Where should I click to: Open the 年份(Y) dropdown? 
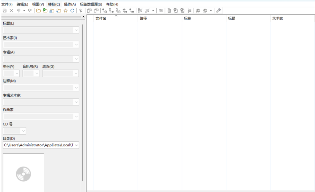17,74
